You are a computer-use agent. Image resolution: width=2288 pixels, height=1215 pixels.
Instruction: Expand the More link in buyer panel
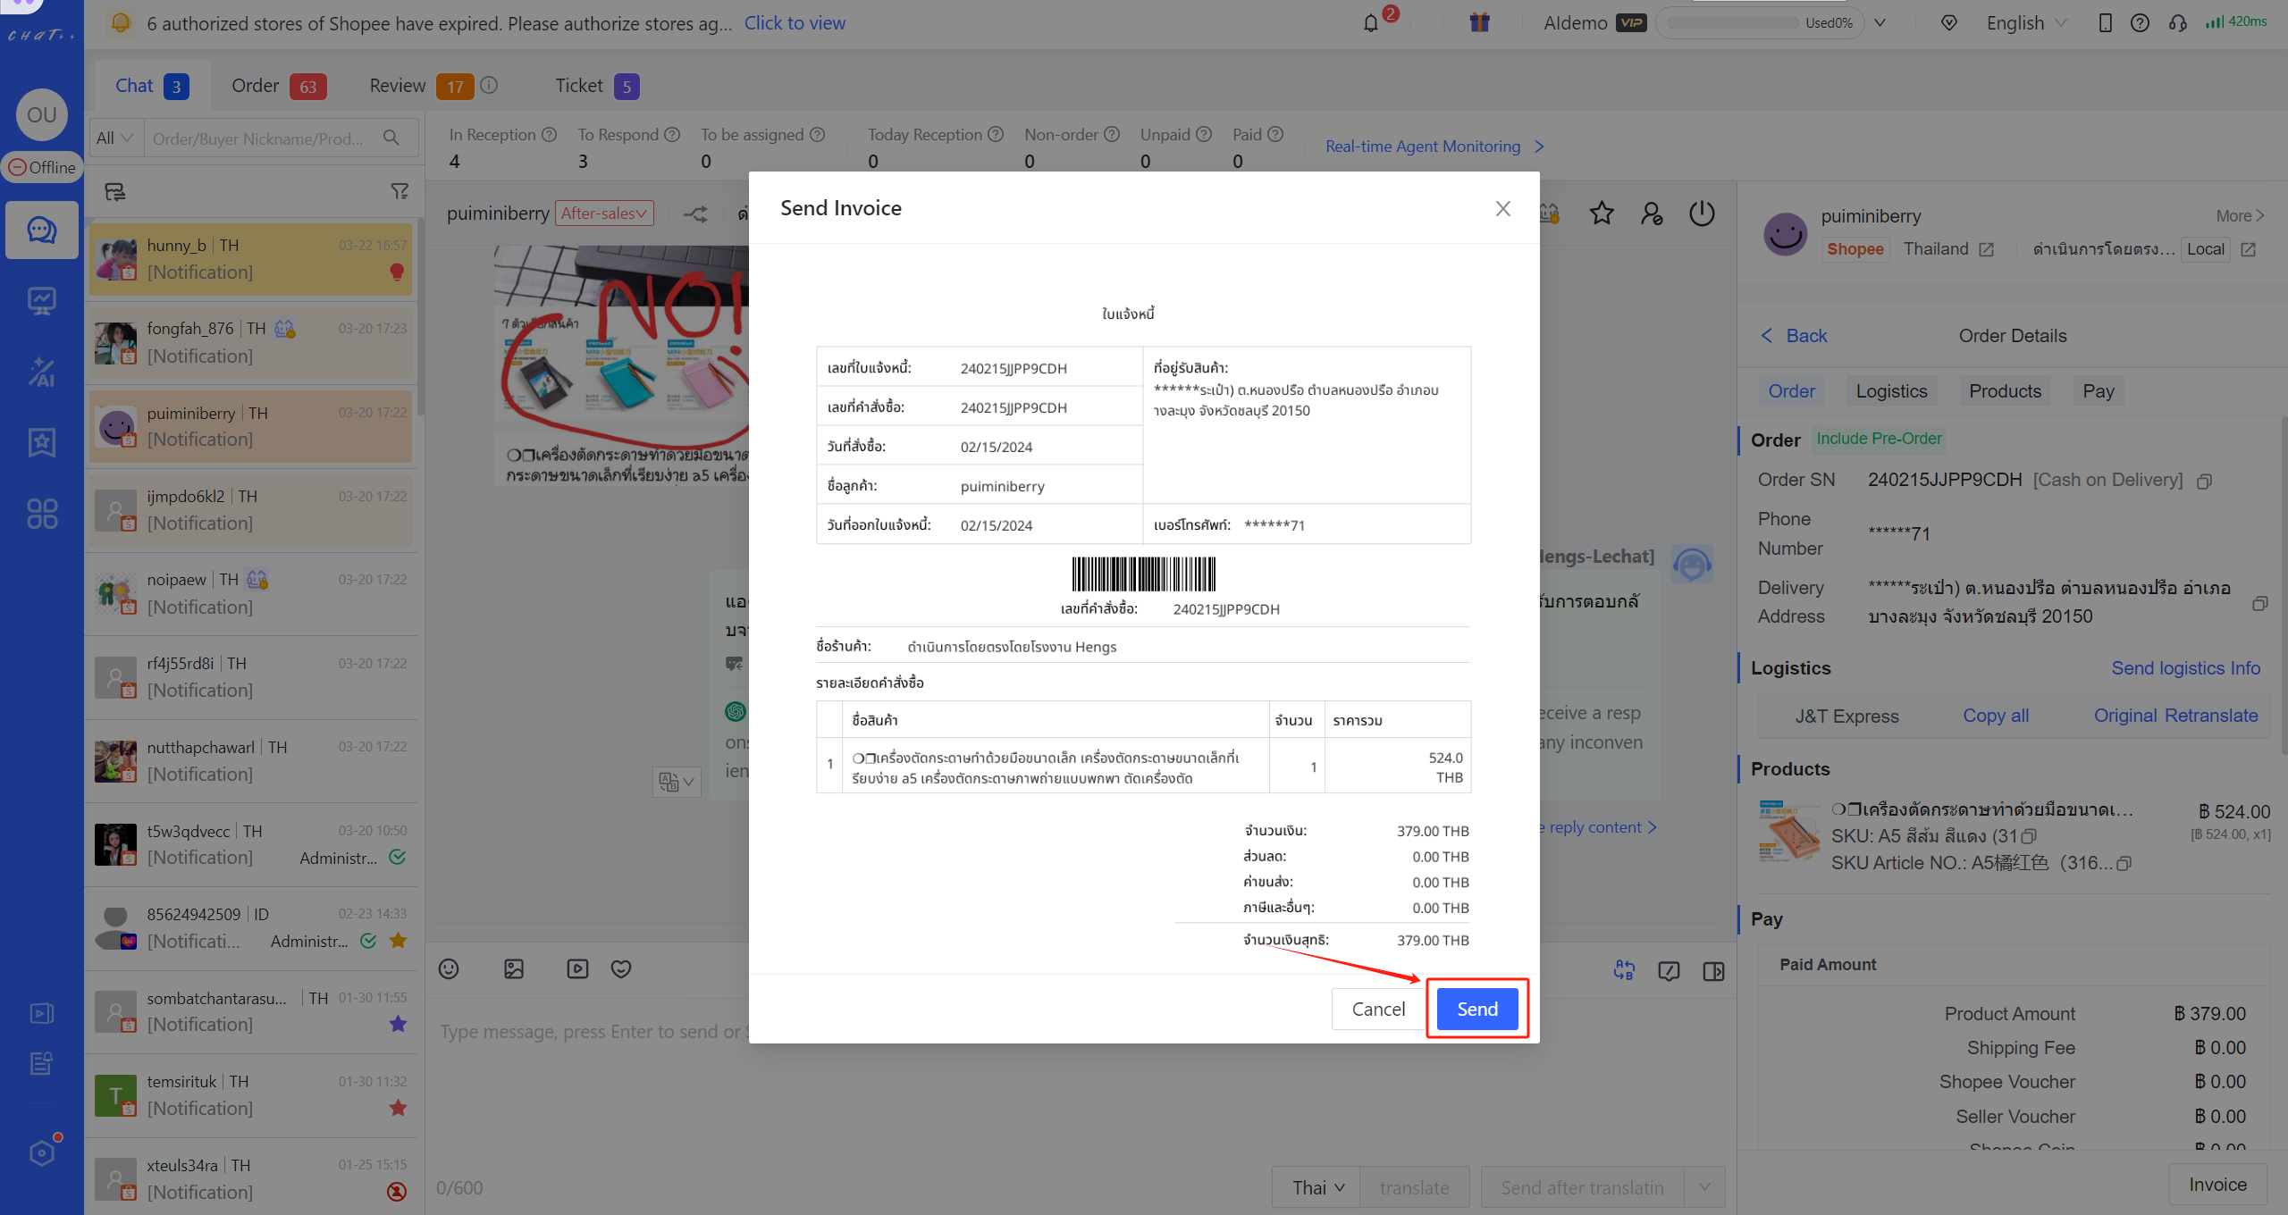tap(2239, 216)
